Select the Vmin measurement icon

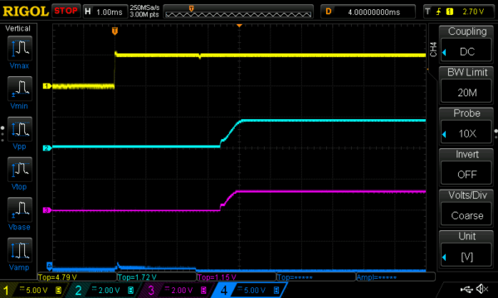click(19, 89)
